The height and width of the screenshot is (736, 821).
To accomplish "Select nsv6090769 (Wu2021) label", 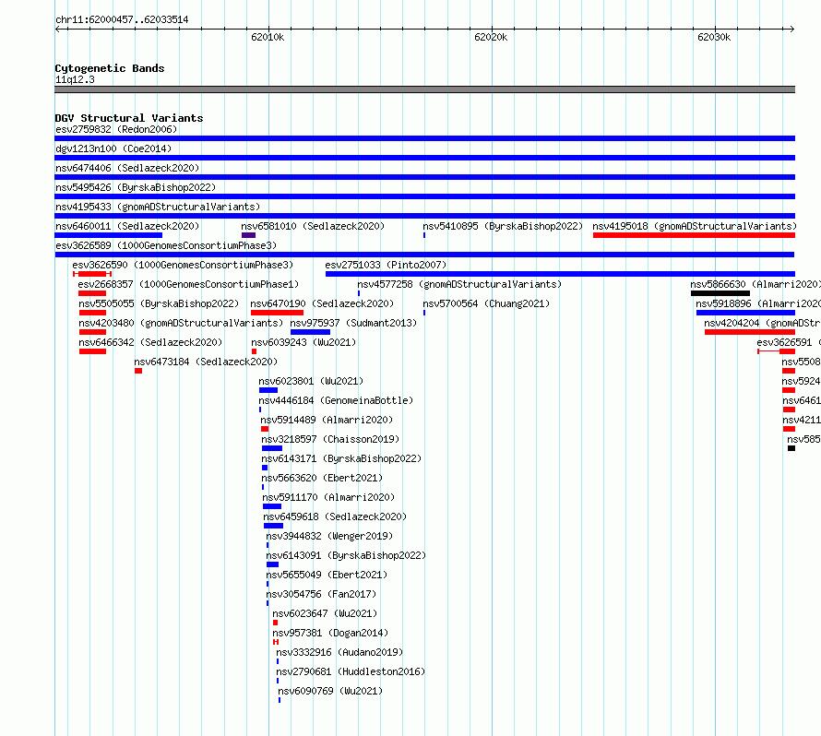I will (330, 691).
